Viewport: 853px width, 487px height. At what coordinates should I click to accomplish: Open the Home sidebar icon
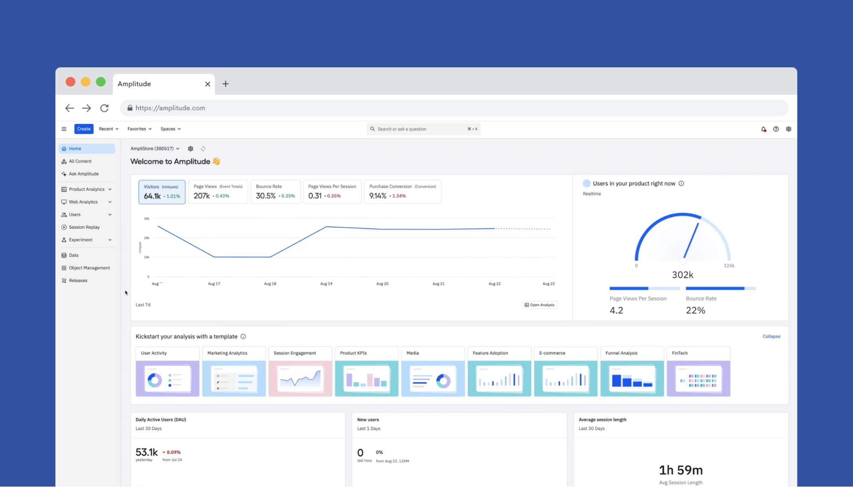pyautogui.click(x=74, y=148)
